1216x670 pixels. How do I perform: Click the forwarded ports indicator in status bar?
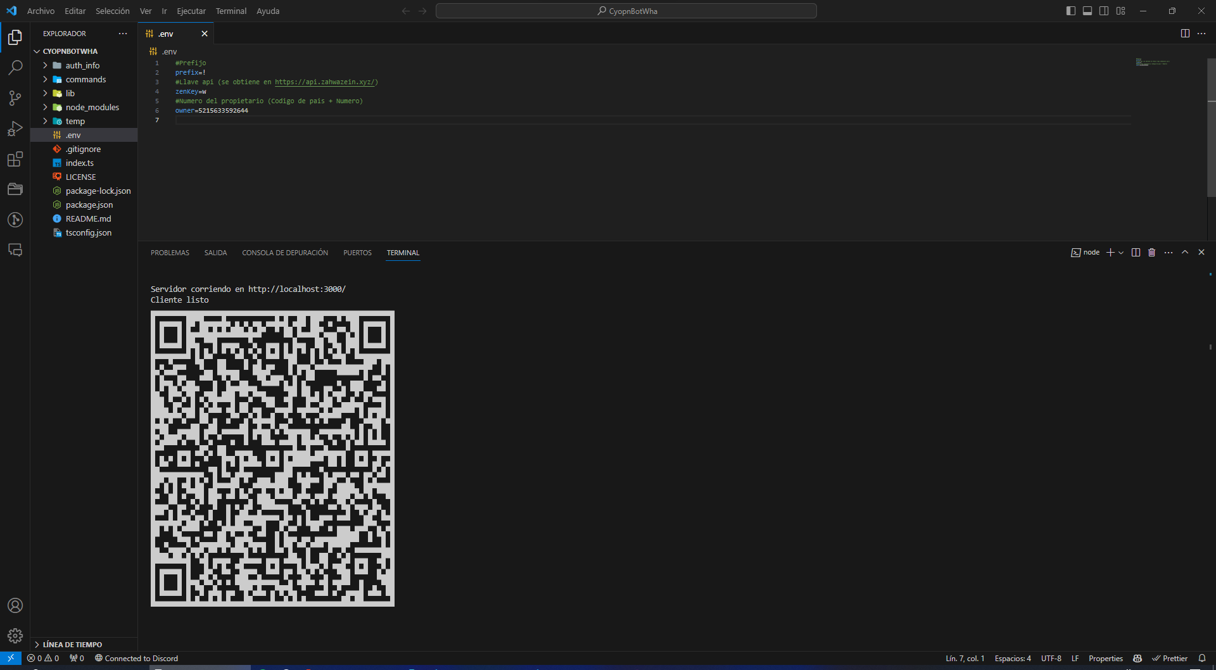[x=77, y=659]
